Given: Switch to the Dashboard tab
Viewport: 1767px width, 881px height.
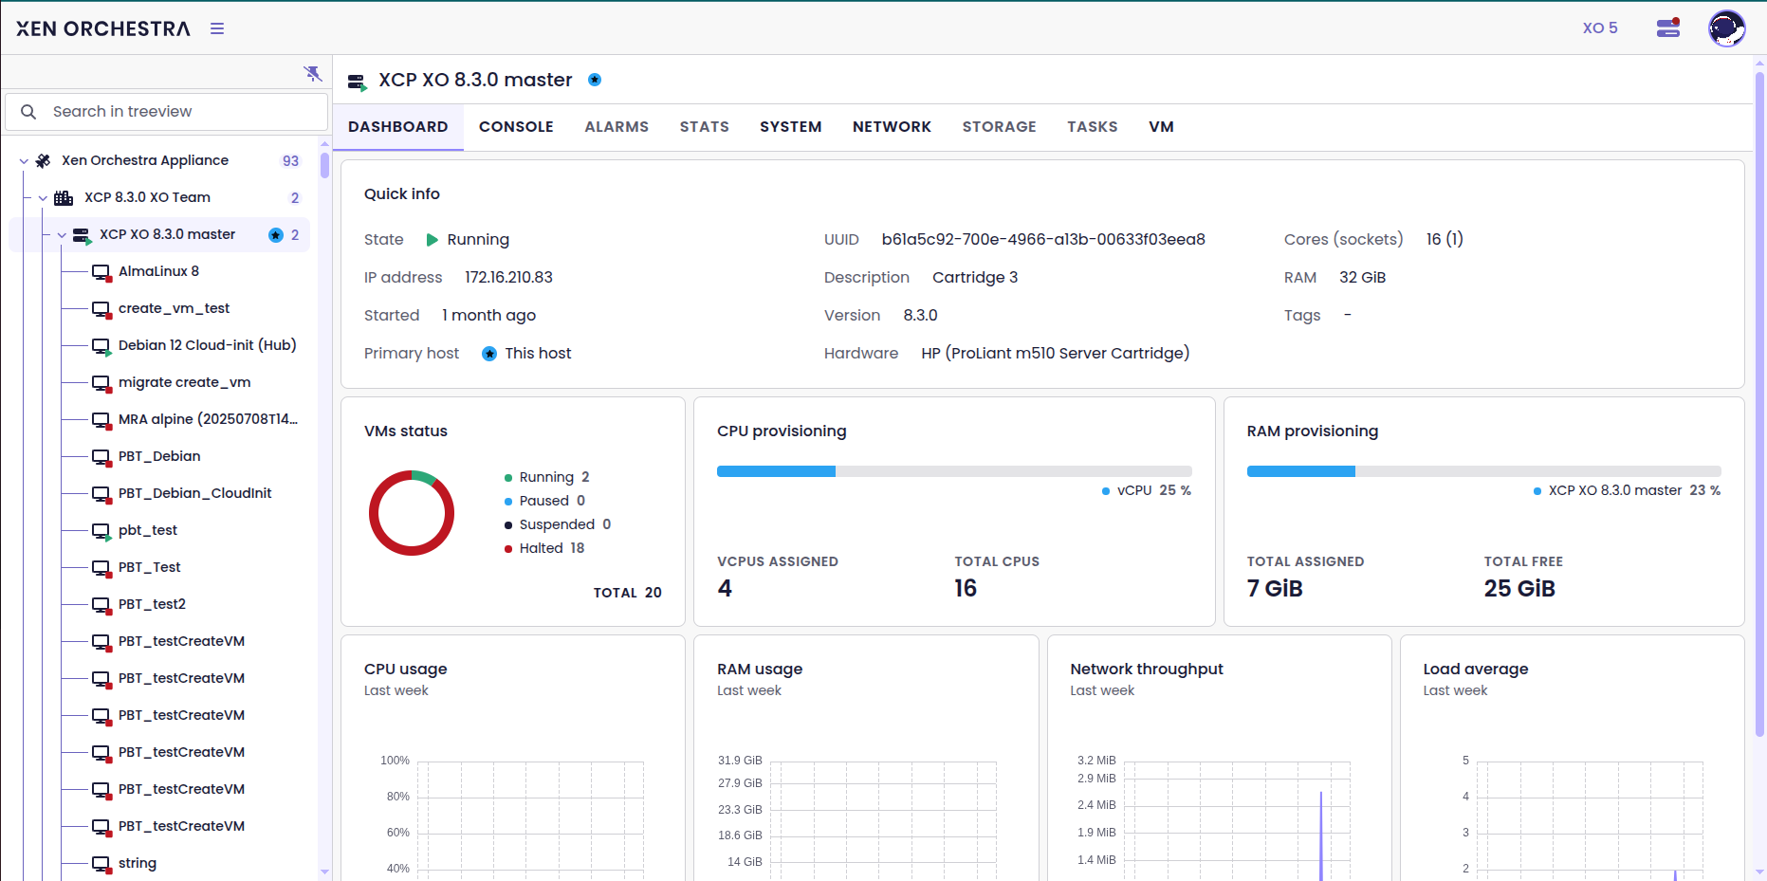Looking at the screenshot, I should (x=398, y=127).
